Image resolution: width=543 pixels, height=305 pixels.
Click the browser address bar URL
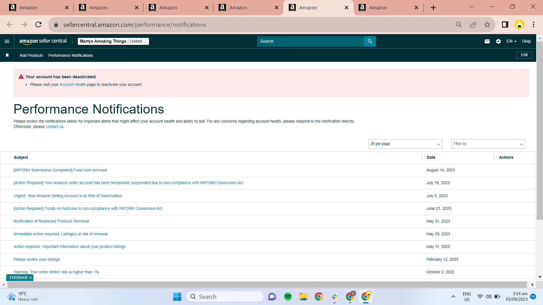coord(135,25)
